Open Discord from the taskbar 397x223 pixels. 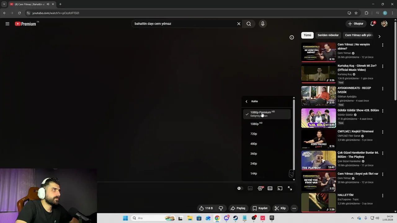pos(226,218)
